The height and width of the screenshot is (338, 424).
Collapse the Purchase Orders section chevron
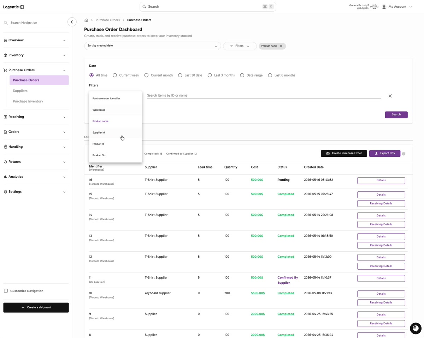tap(64, 70)
